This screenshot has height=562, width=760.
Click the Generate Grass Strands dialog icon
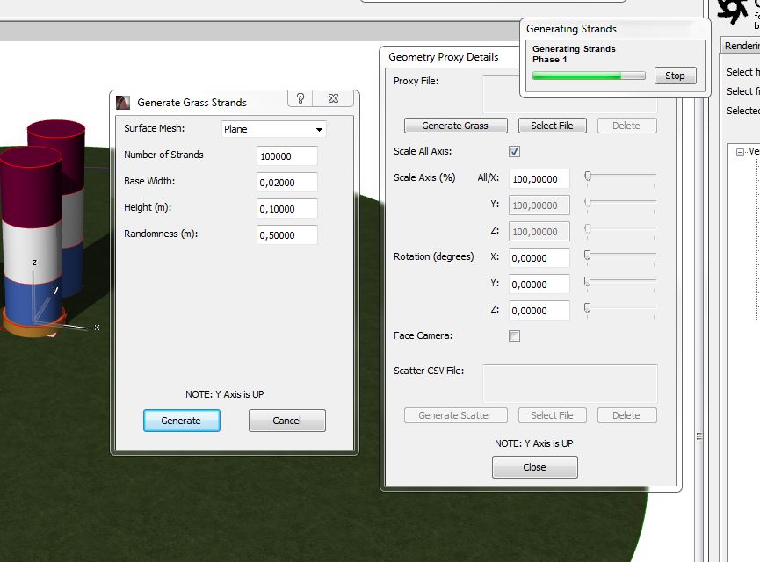123,102
